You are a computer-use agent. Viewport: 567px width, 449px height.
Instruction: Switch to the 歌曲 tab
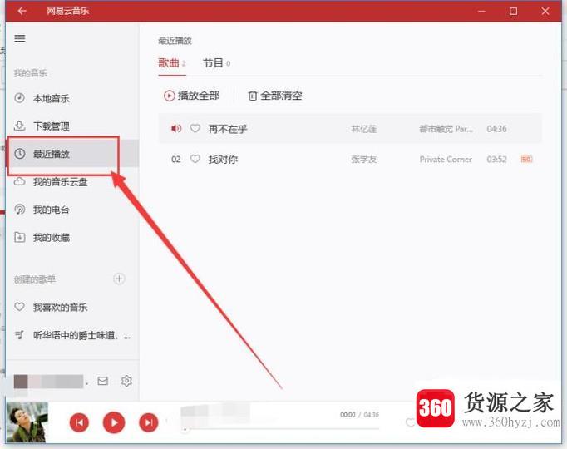[x=172, y=63]
